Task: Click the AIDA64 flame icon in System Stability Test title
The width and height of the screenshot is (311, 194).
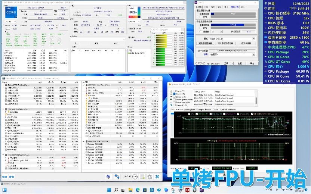Action: (x=170, y=84)
